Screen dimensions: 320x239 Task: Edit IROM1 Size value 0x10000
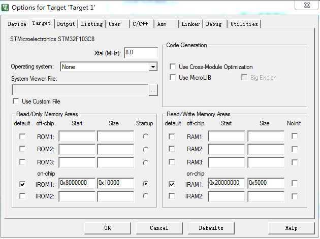tap(116, 183)
